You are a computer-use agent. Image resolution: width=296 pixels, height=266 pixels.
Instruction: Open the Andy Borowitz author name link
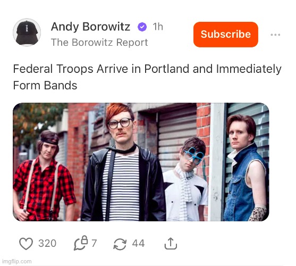tap(90, 27)
